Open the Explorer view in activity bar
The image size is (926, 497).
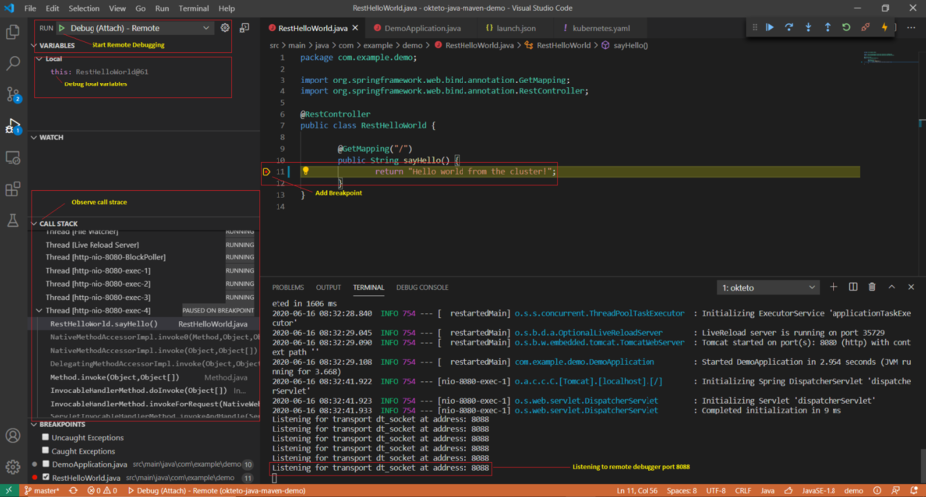(12, 31)
